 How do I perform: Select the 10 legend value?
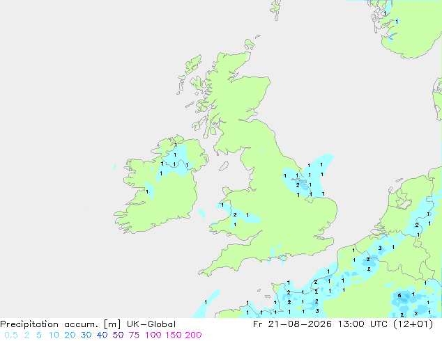54,335
